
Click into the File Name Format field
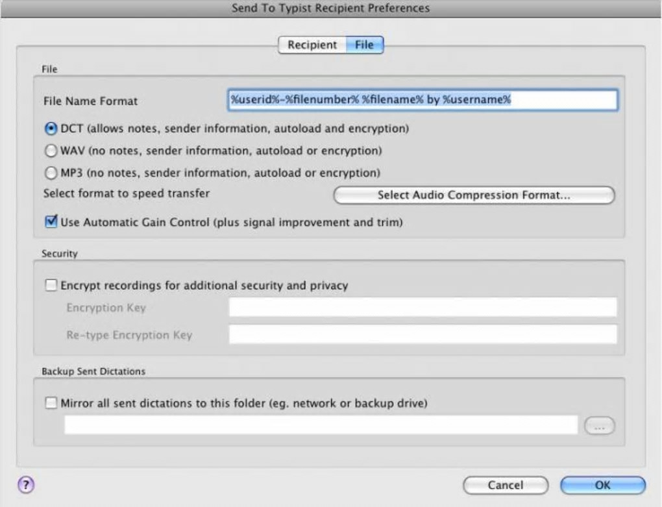coord(423,100)
